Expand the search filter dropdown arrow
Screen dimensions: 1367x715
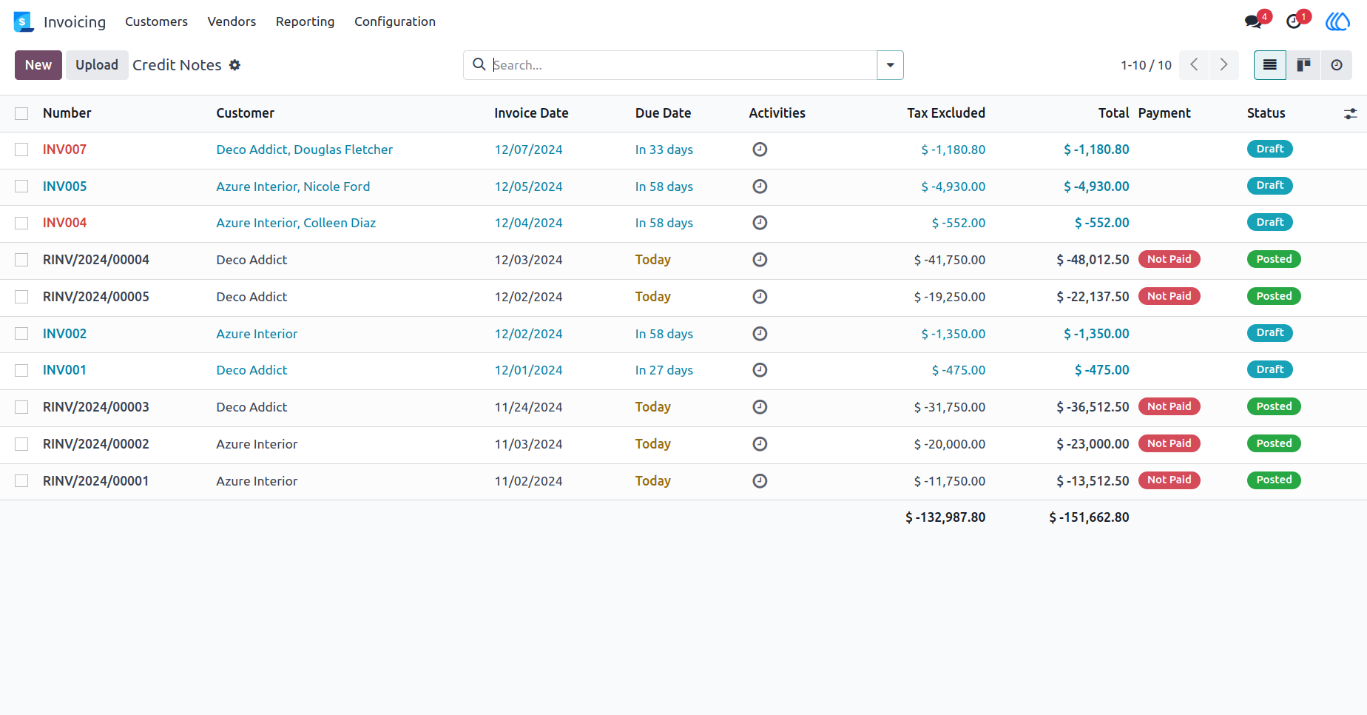coord(890,65)
